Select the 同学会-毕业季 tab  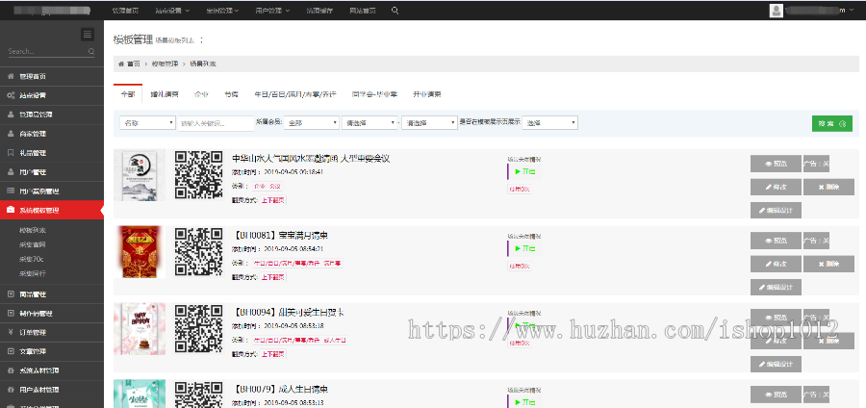pos(374,94)
